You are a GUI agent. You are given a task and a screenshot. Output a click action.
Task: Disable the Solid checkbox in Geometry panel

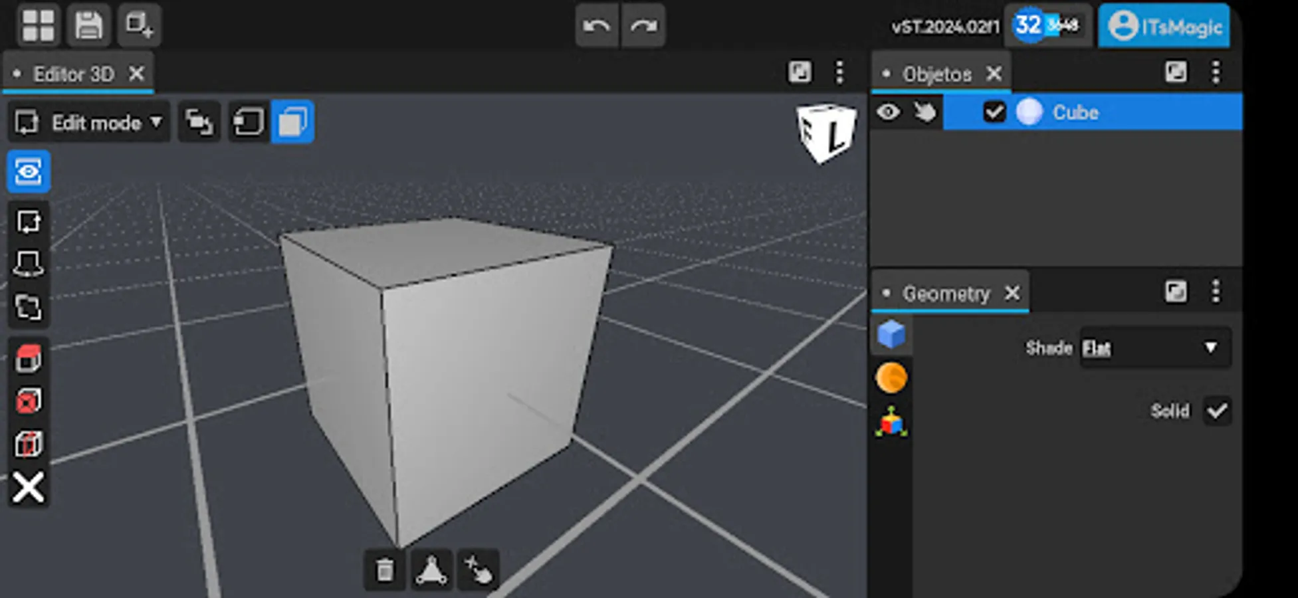pyautogui.click(x=1217, y=411)
